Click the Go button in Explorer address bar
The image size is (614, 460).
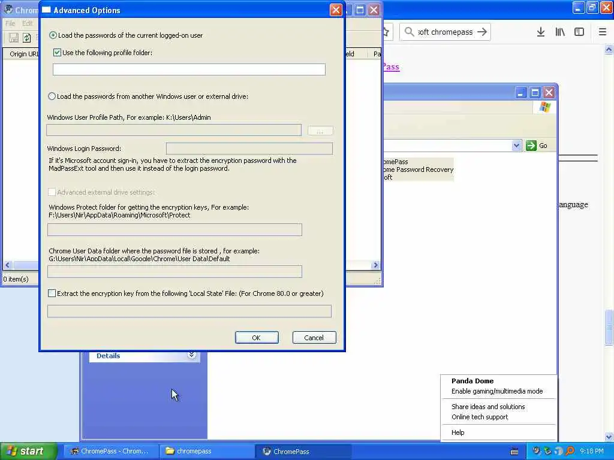(537, 146)
